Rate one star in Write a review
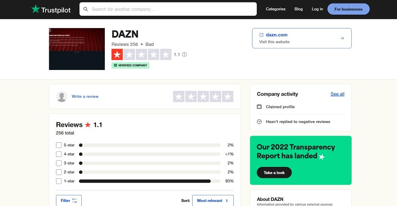 pos(179,96)
